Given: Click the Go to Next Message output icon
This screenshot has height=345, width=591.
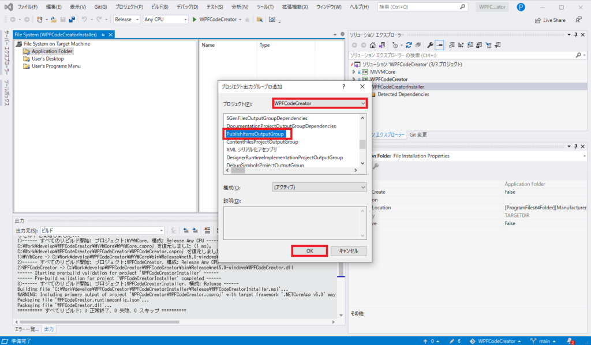Looking at the screenshot, I should pos(195,231).
